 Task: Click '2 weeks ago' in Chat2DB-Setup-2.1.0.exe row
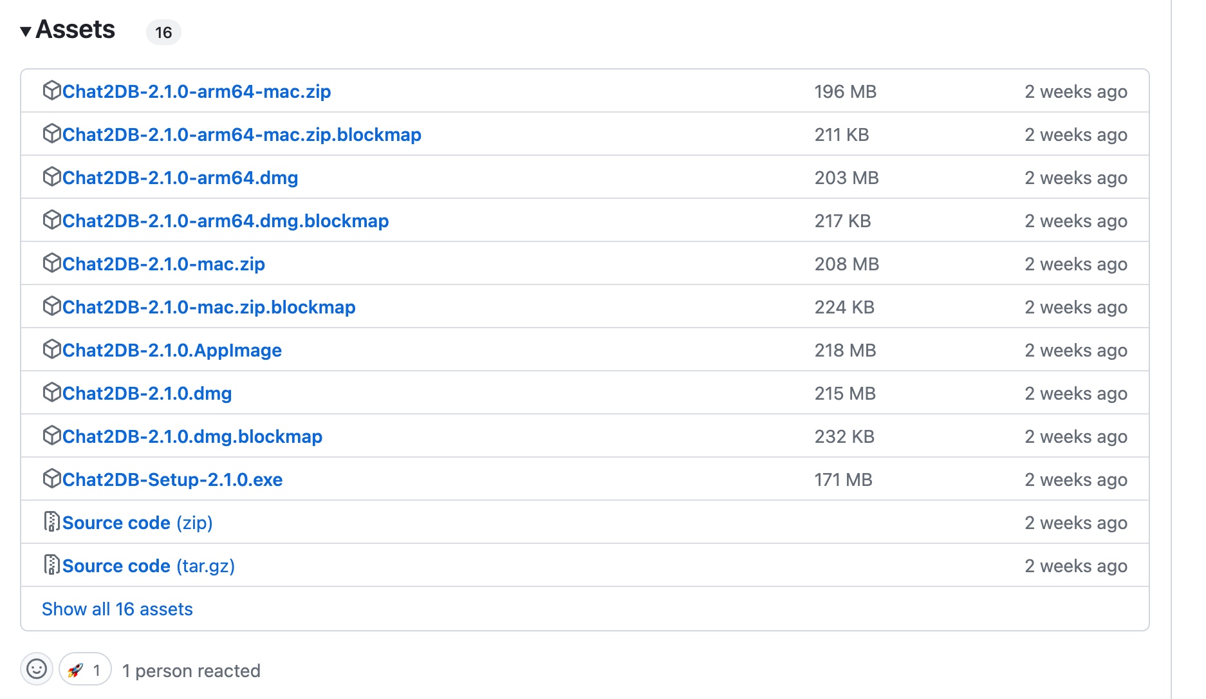point(1076,480)
